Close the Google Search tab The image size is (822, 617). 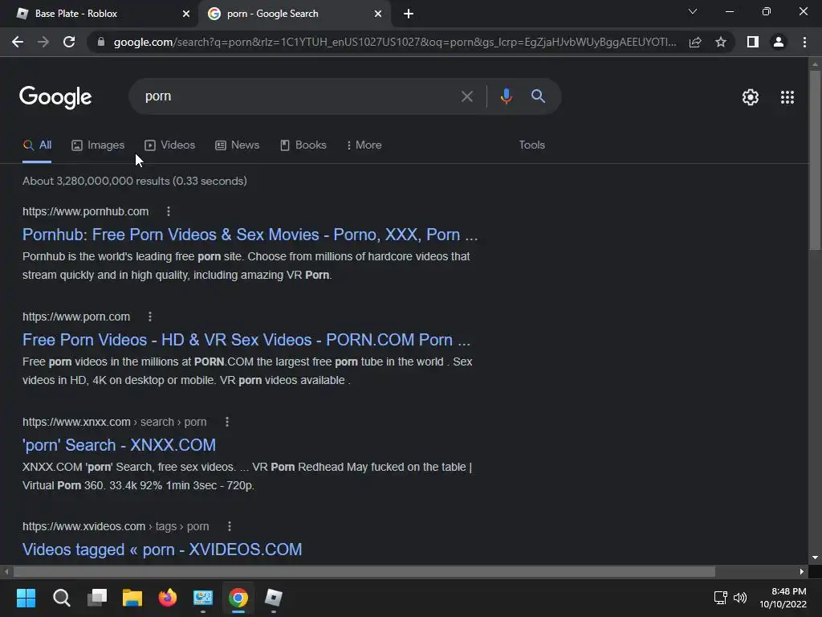tap(378, 14)
